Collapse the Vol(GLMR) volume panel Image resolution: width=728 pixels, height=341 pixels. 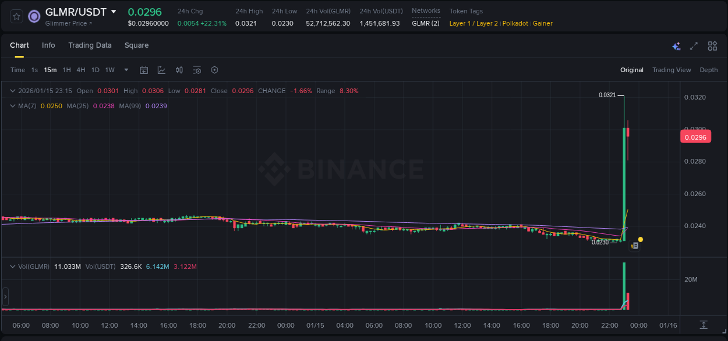click(x=13, y=266)
